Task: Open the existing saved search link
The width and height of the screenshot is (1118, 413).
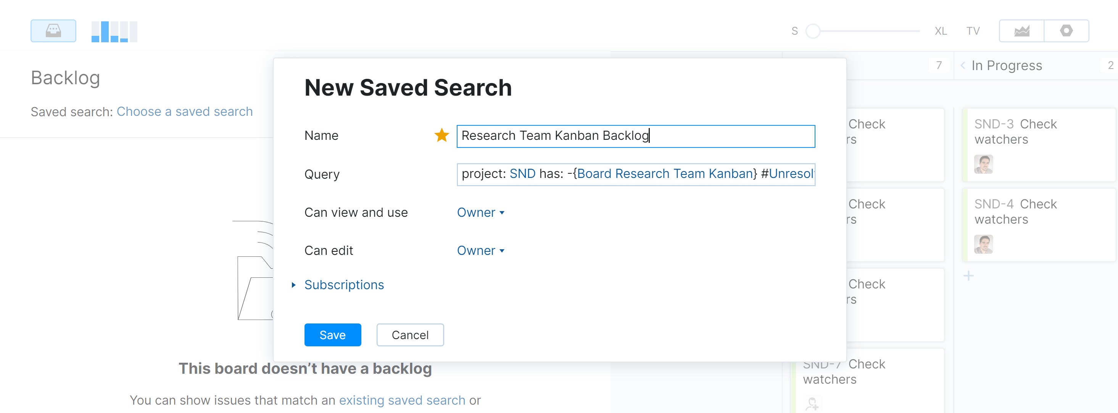Action: [x=401, y=400]
